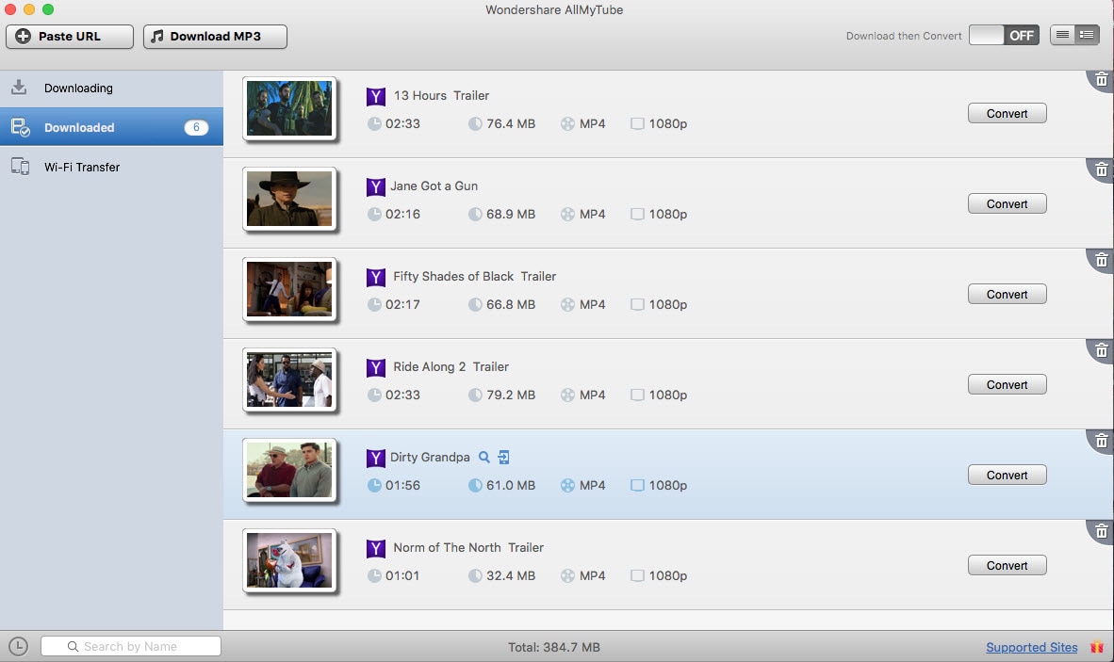Select the title text 13 Hours Trailer

[441, 96]
